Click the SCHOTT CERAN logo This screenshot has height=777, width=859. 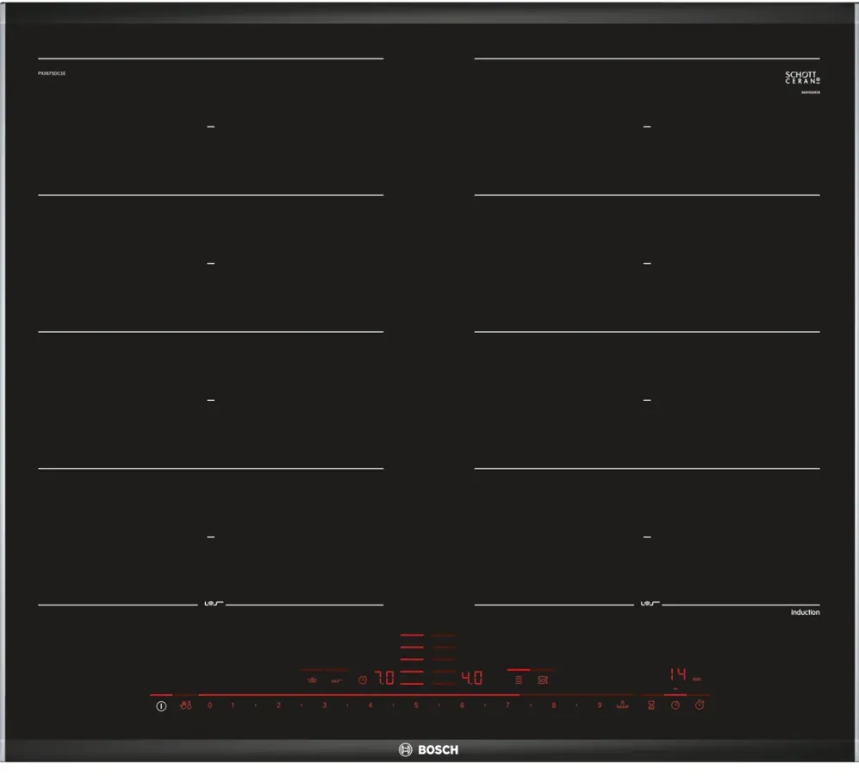click(803, 78)
